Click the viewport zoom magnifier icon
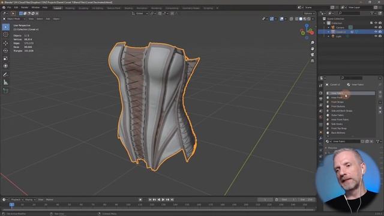The image size is (384, 216). coord(313,43)
